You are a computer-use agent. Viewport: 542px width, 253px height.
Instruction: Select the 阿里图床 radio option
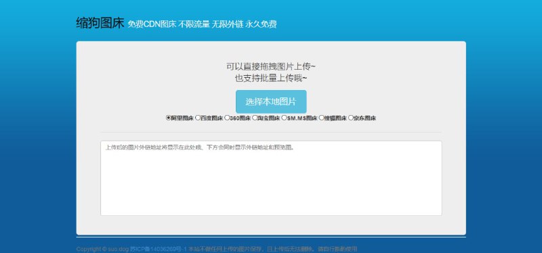168,118
